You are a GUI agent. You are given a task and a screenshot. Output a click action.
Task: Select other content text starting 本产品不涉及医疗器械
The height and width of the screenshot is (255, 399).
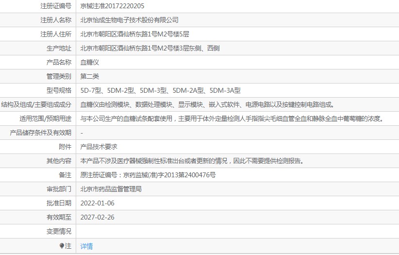click(192, 161)
